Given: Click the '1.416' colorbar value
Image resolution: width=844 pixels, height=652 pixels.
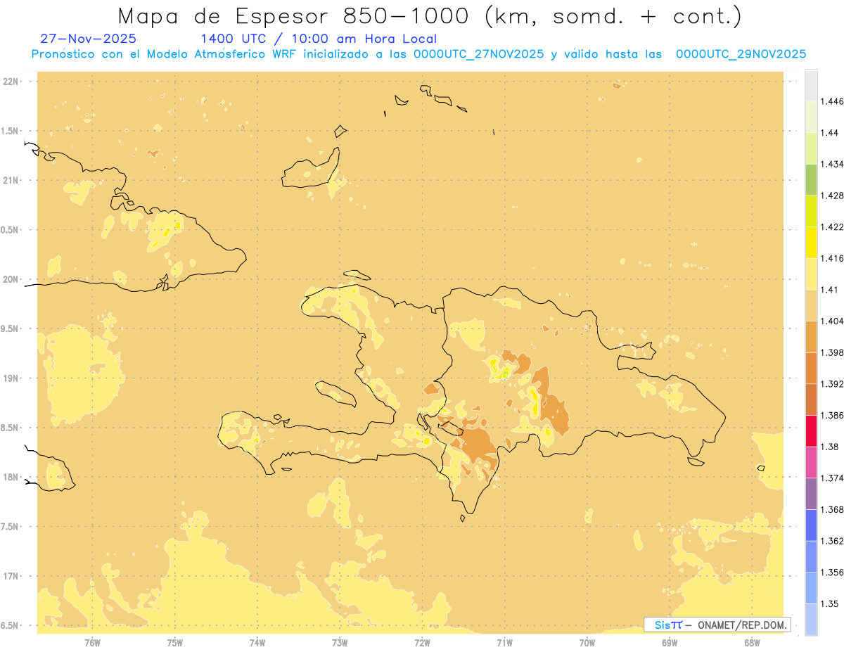Looking at the screenshot, I should 833,258.
